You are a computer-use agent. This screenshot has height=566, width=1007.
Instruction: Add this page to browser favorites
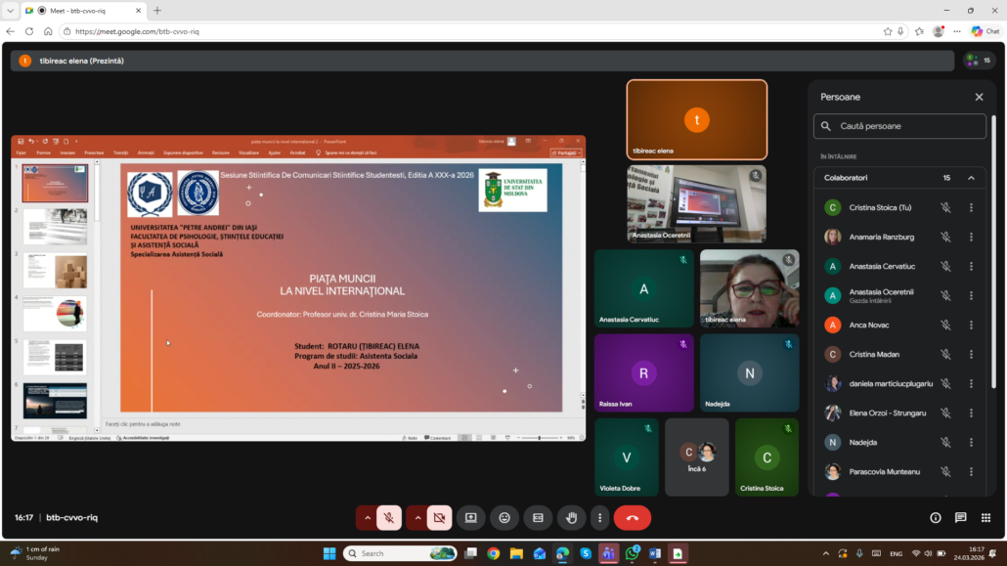pyautogui.click(x=888, y=31)
